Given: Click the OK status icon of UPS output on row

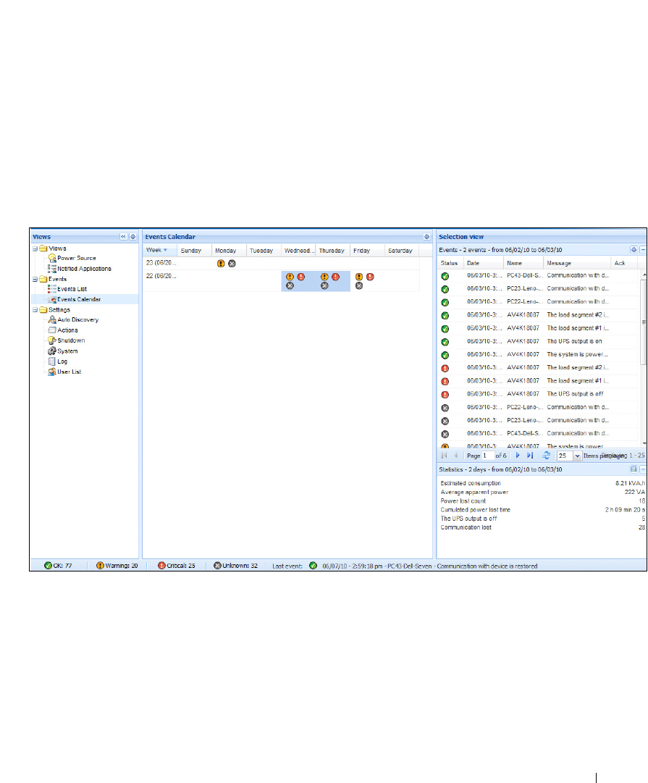Looking at the screenshot, I should (445, 342).
